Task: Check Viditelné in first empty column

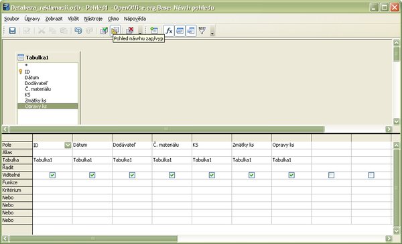Action: 331,175
